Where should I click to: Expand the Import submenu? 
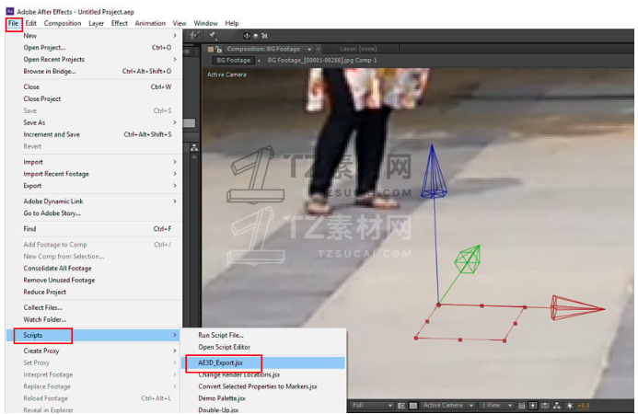[95, 162]
